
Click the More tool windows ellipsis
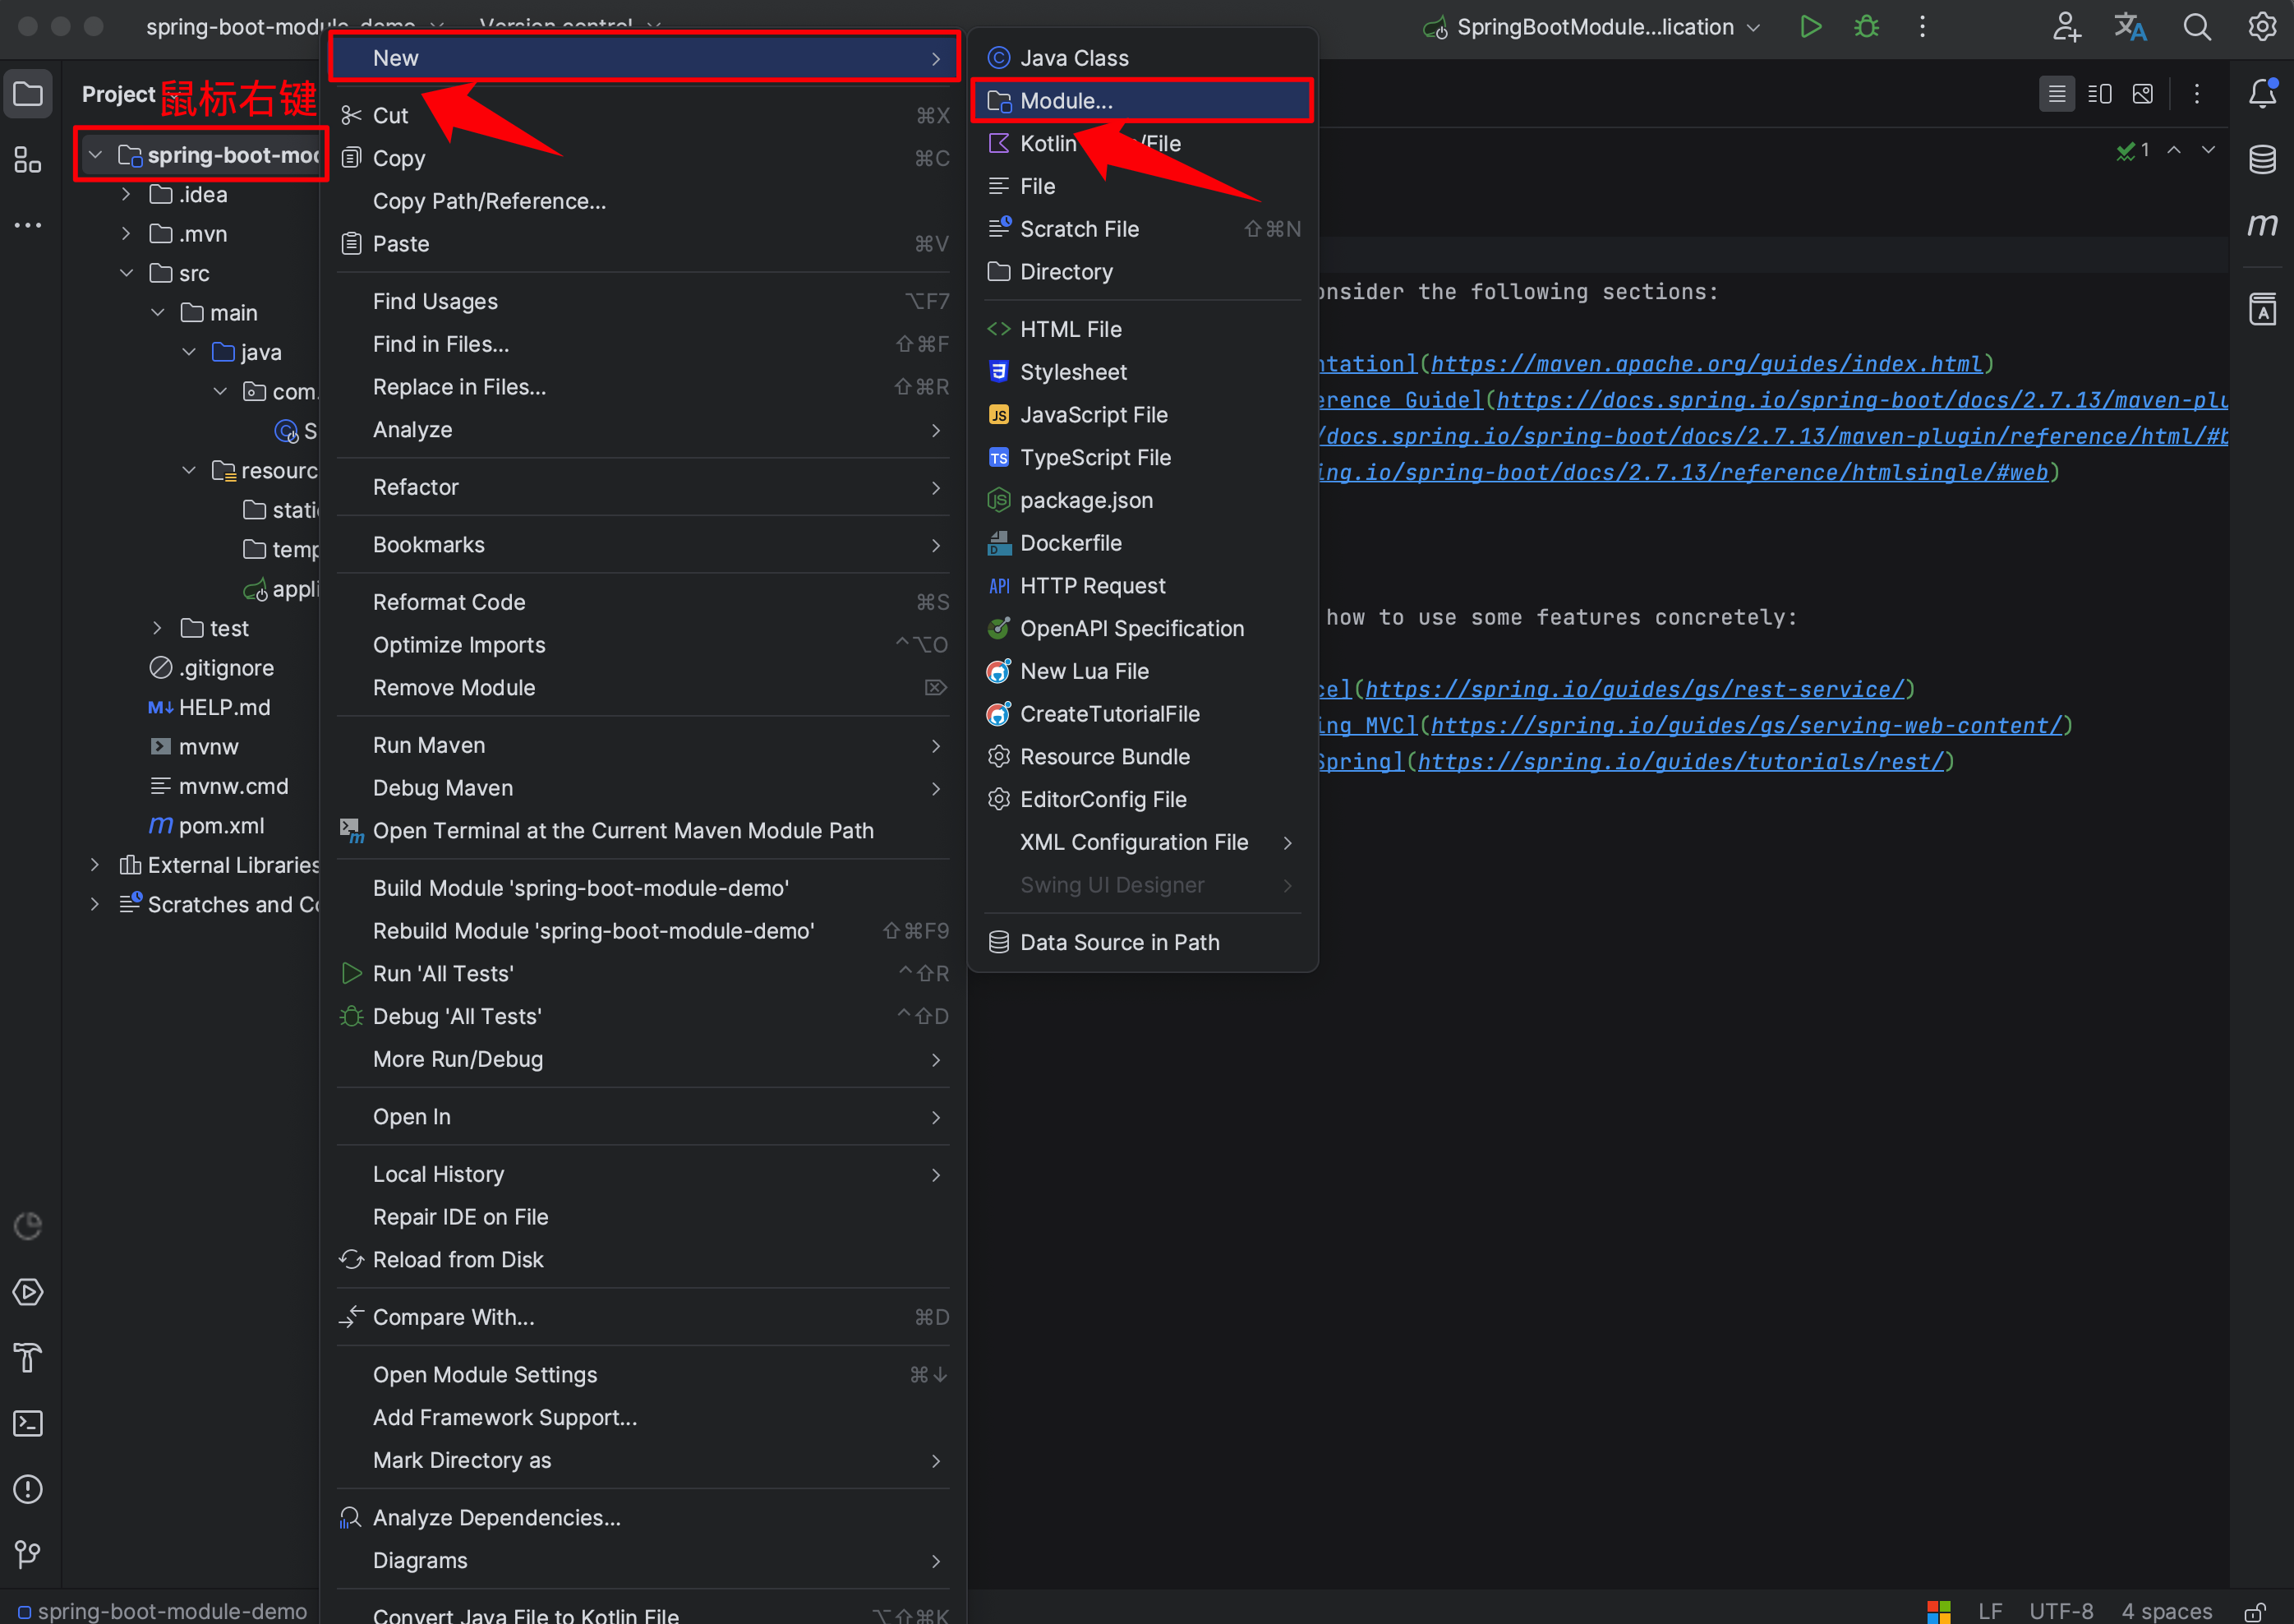click(28, 225)
